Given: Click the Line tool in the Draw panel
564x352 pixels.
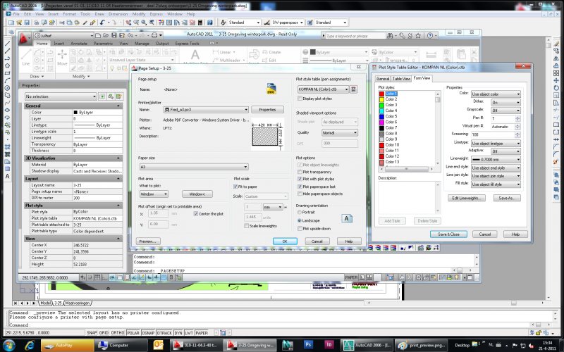Looking at the screenshot, I should pyautogui.click(x=25, y=58).
